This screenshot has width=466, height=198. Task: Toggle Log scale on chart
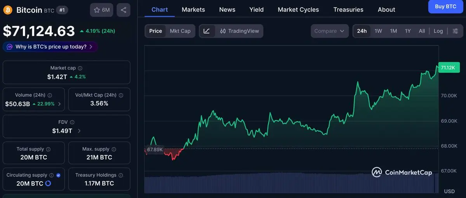tap(438, 31)
